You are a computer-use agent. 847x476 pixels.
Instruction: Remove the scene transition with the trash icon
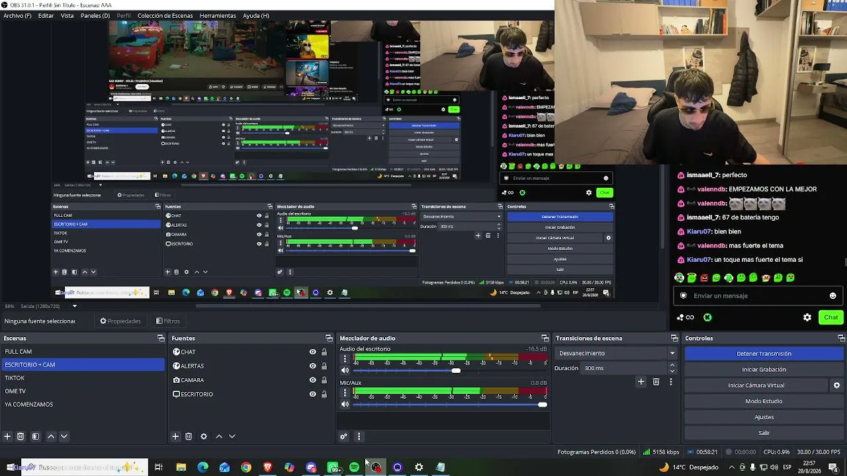tap(656, 381)
